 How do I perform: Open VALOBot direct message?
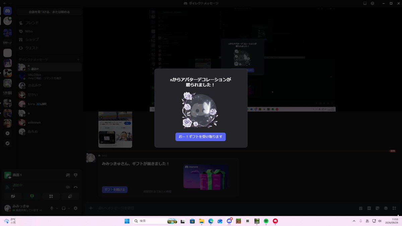coord(49,76)
